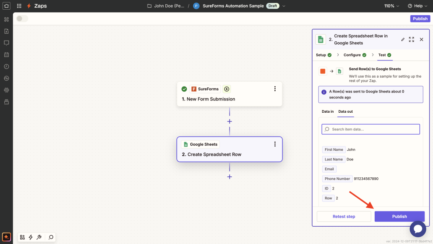Open the settings gear in the left sidebar

coord(6,90)
